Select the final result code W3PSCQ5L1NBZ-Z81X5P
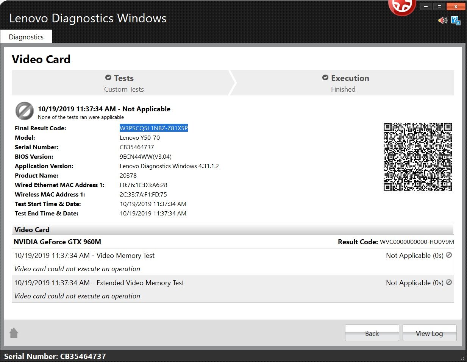This screenshot has height=362, width=467. [154, 128]
